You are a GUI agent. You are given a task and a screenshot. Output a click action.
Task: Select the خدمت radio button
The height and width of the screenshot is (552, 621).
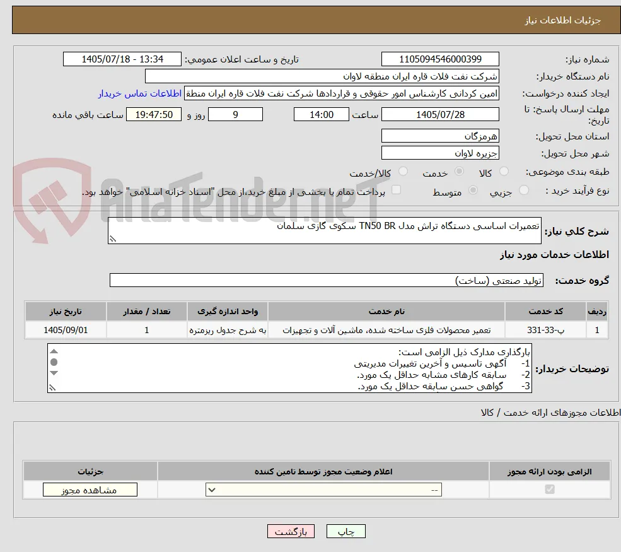point(459,171)
